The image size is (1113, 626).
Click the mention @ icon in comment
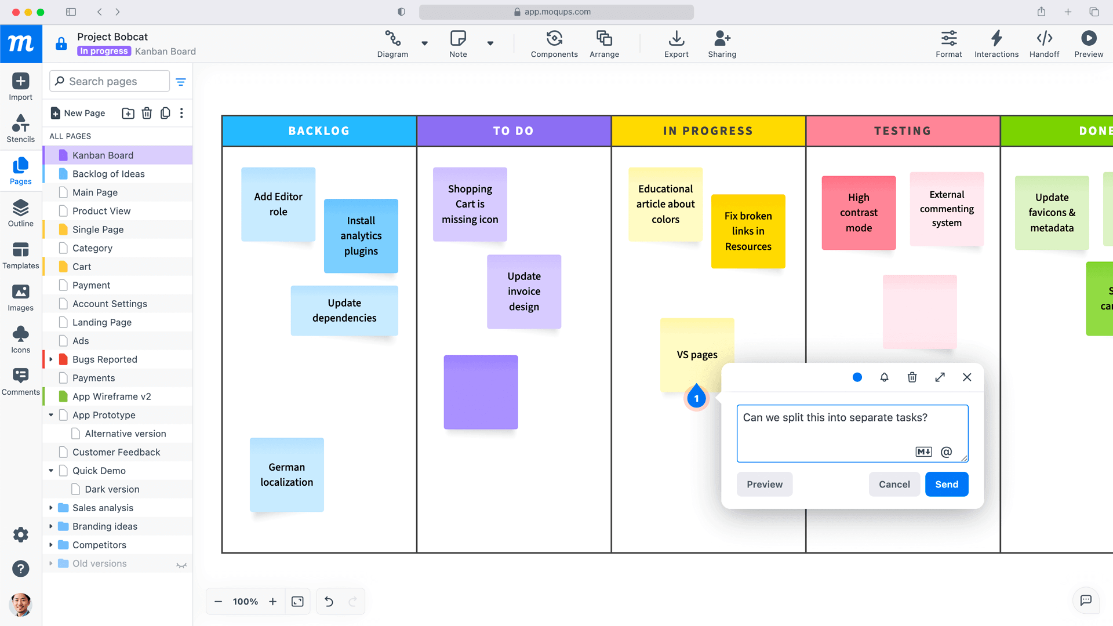(x=946, y=452)
